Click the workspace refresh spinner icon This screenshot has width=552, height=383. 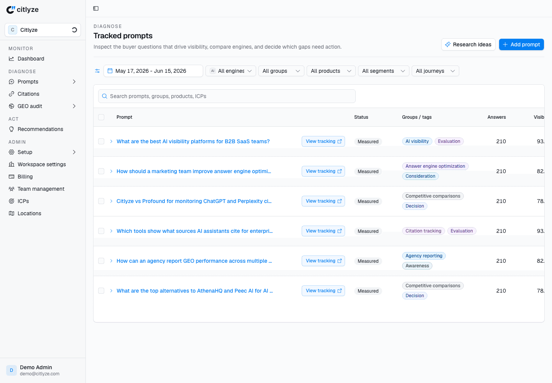[x=74, y=30]
